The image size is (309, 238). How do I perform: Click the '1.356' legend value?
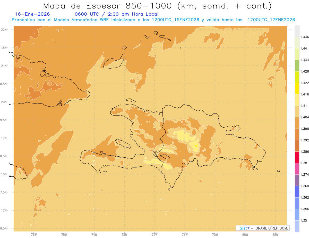coord(305,209)
